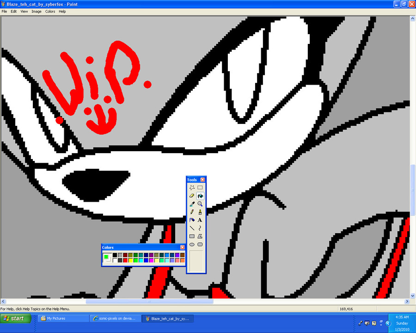Click the horizontal scrollbar right arrow
This screenshot has height=333, width=416.
point(407,302)
